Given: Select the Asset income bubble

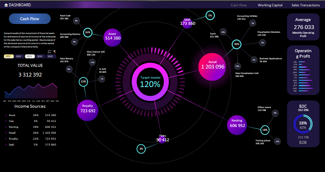Looking at the screenshot, I should (x=113, y=36).
